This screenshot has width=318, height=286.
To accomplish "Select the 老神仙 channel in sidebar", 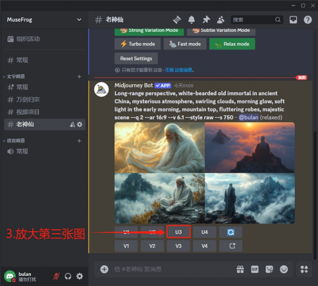I will 45,124.
